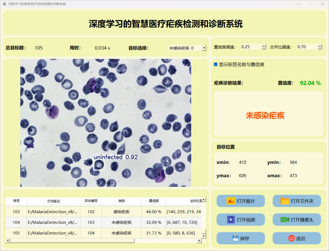
Task: Click the mosquito app icon in title bar
Action: click(4, 4)
